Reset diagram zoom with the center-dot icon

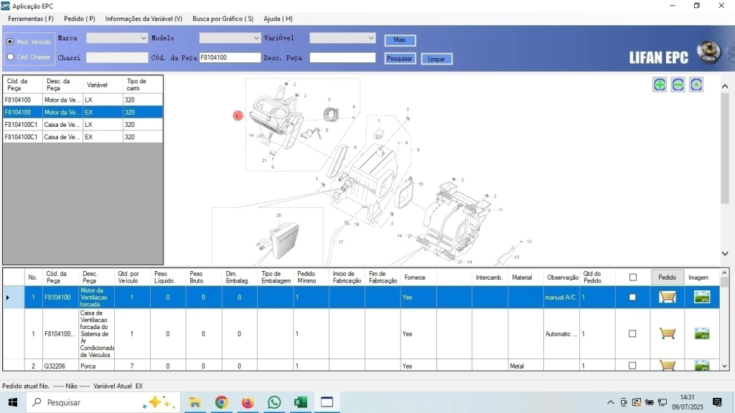(696, 85)
